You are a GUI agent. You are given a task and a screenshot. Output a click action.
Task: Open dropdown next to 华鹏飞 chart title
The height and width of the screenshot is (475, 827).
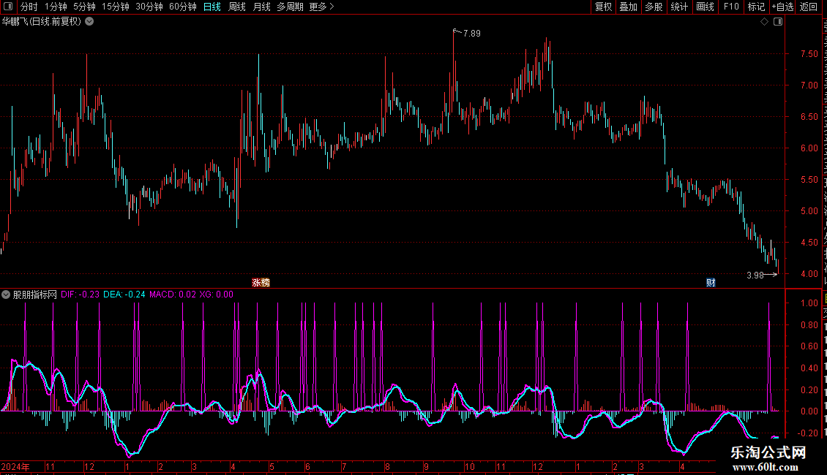tap(90, 22)
